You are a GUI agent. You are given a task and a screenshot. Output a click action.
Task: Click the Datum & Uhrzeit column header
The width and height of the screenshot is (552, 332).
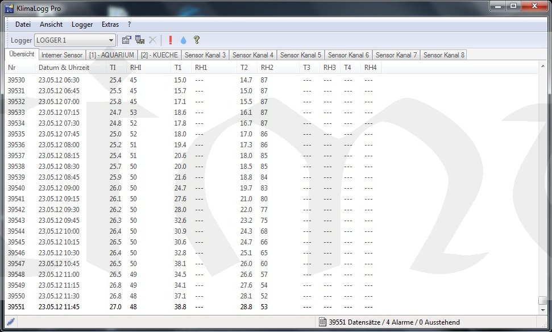point(64,68)
